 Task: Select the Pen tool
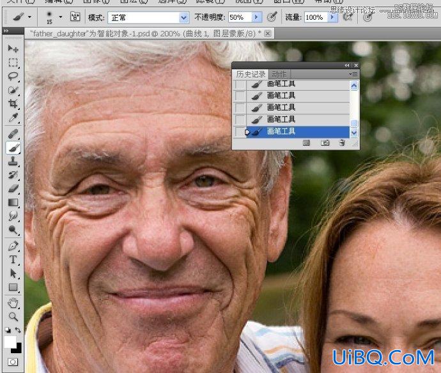(13, 246)
